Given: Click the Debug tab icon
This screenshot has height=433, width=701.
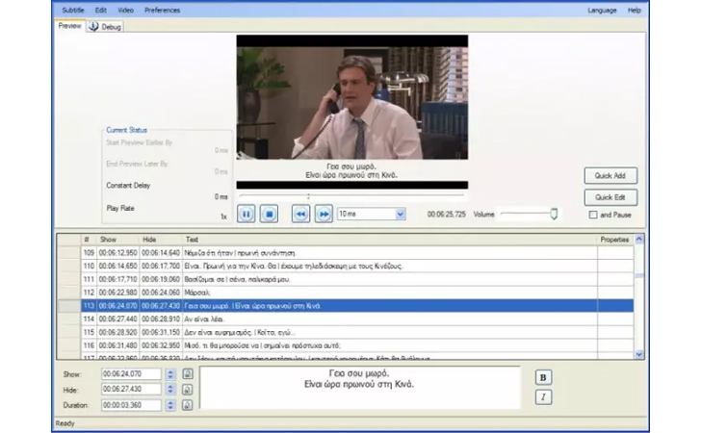Looking at the screenshot, I should [93, 26].
